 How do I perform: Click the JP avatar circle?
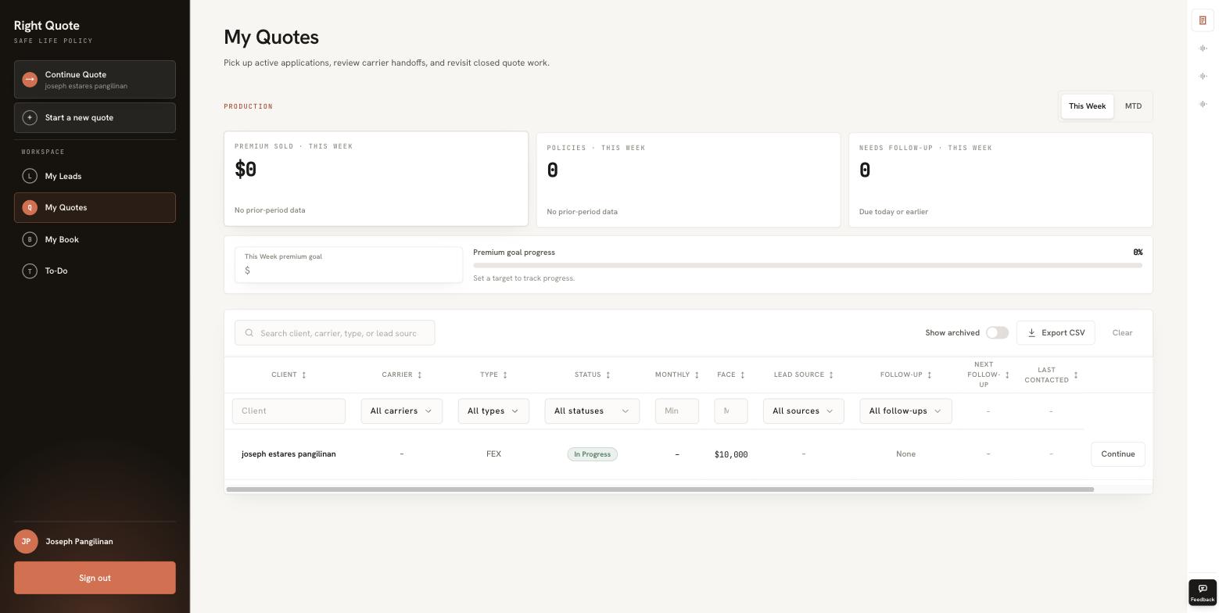(26, 541)
